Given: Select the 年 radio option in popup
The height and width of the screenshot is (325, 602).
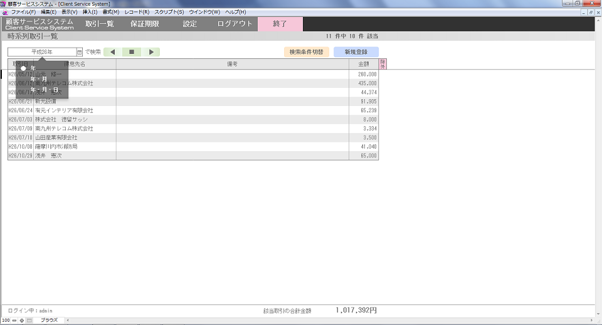Looking at the screenshot, I should point(24,68).
